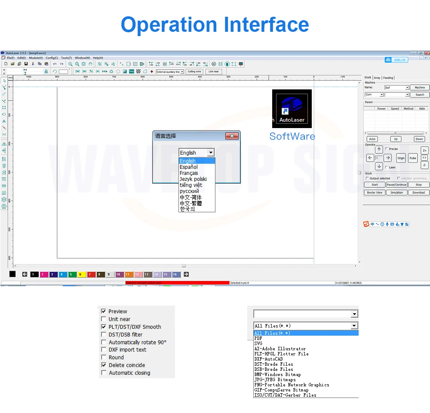Click the Origin button
This screenshot has width=430, height=413.
401,158
